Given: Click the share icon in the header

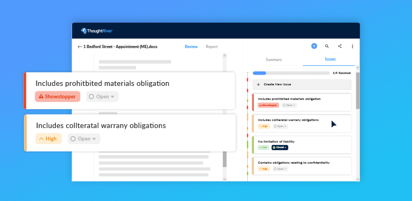Looking at the screenshot, I should [x=340, y=46].
